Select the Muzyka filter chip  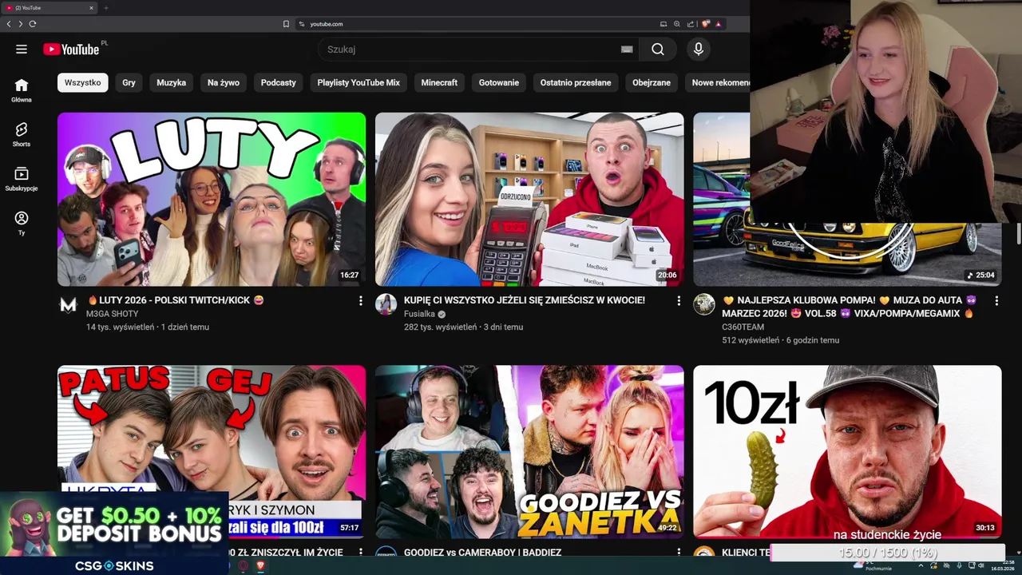coord(171,82)
